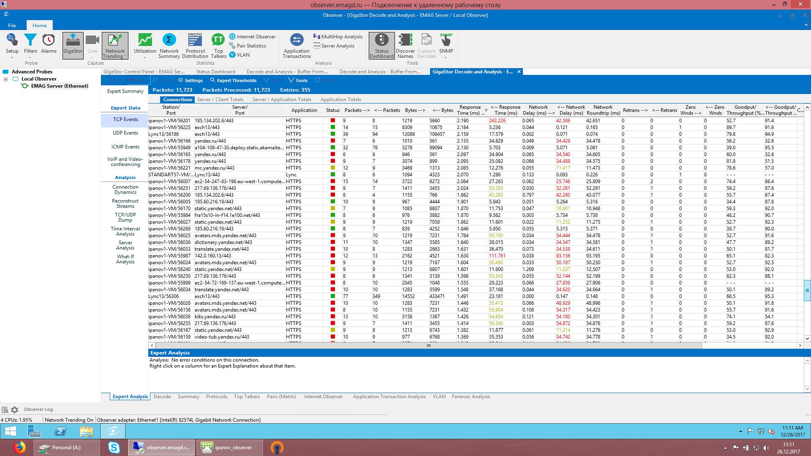811x456 pixels.
Task: Toggle the GigaStor capture button
Action: 73,45
